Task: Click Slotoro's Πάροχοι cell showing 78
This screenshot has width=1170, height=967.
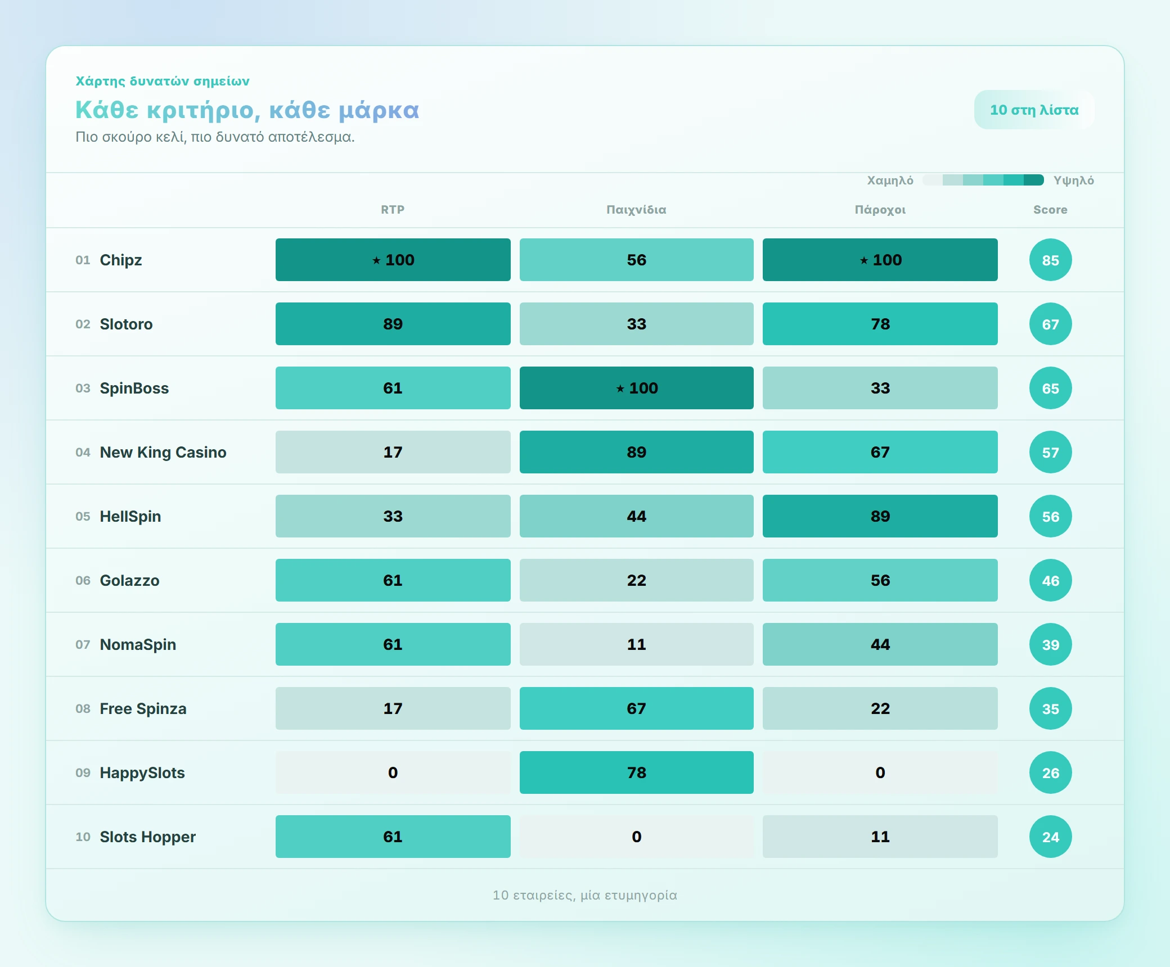Action: (x=880, y=324)
